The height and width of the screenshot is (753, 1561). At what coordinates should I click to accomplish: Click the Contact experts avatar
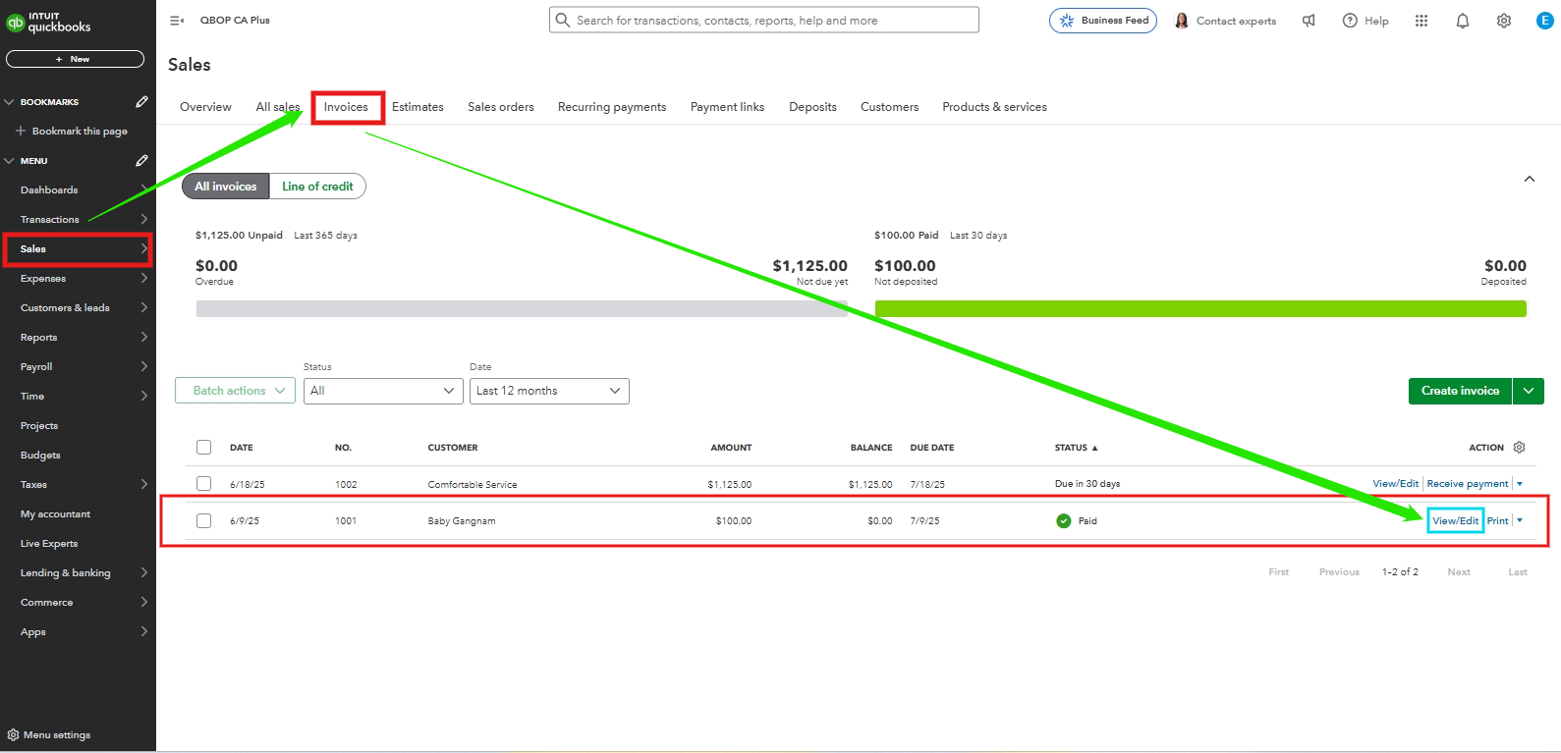[1182, 21]
